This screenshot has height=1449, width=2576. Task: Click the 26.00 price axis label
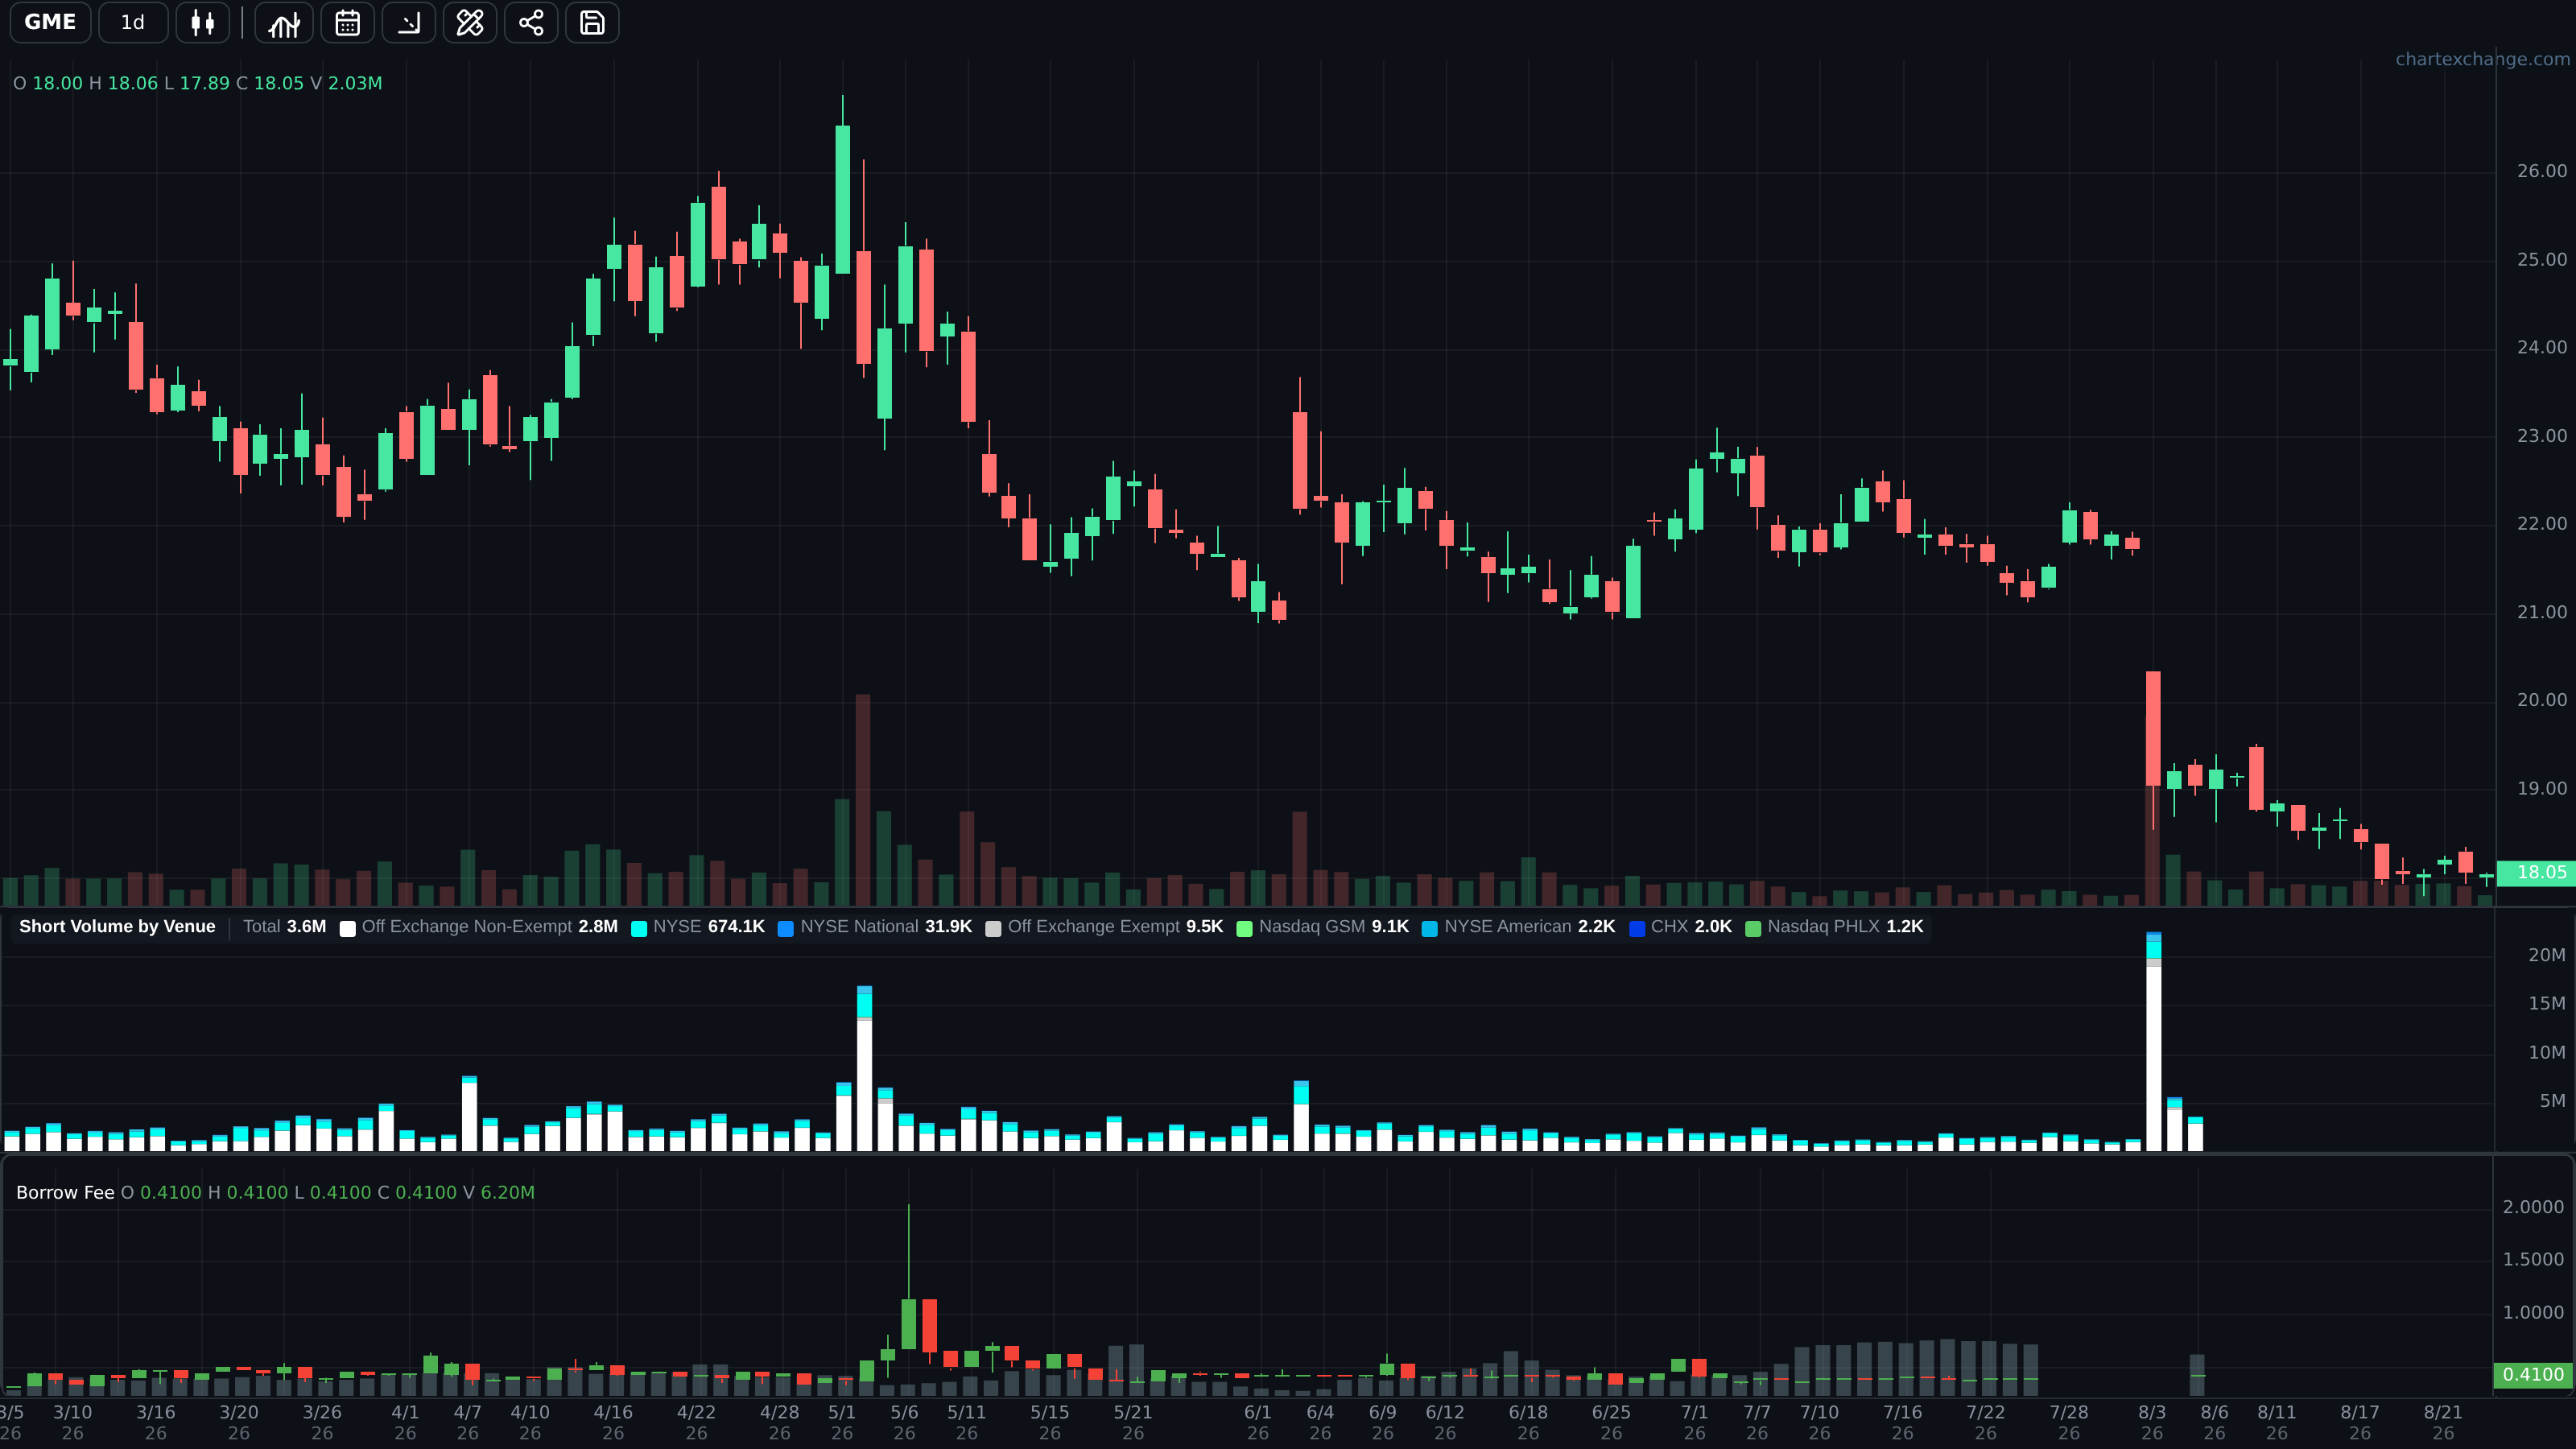click(2542, 171)
